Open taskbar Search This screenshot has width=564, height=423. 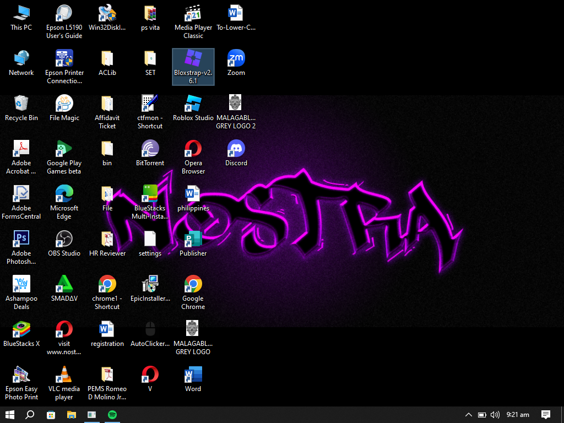click(x=30, y=415)
